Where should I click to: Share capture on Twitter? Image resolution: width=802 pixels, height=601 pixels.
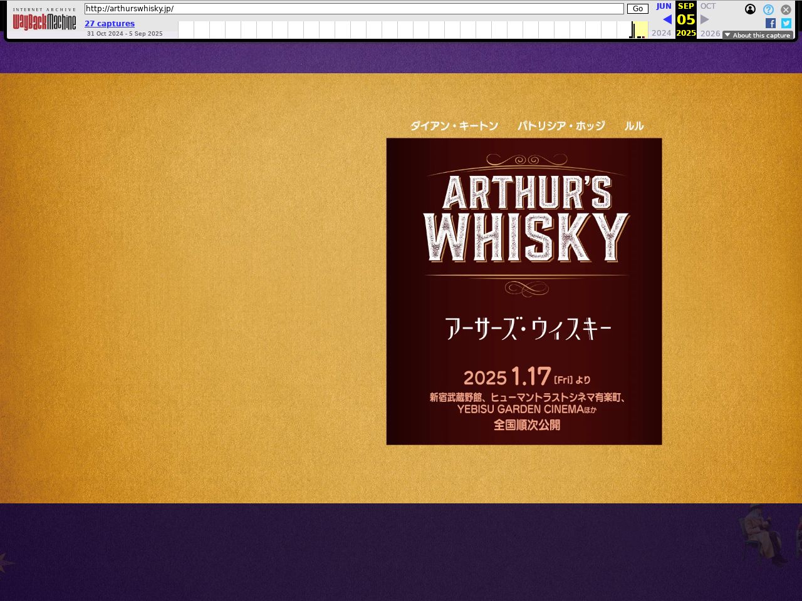click(x=786, y=23)
